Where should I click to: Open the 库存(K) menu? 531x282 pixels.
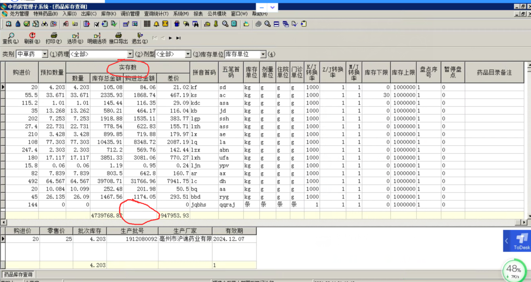[108, 14]
